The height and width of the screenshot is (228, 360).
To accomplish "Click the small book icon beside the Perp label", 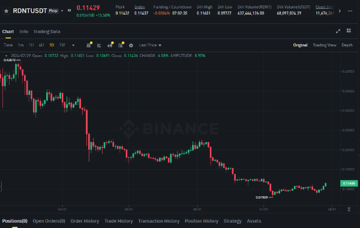I will pos(69,10).
